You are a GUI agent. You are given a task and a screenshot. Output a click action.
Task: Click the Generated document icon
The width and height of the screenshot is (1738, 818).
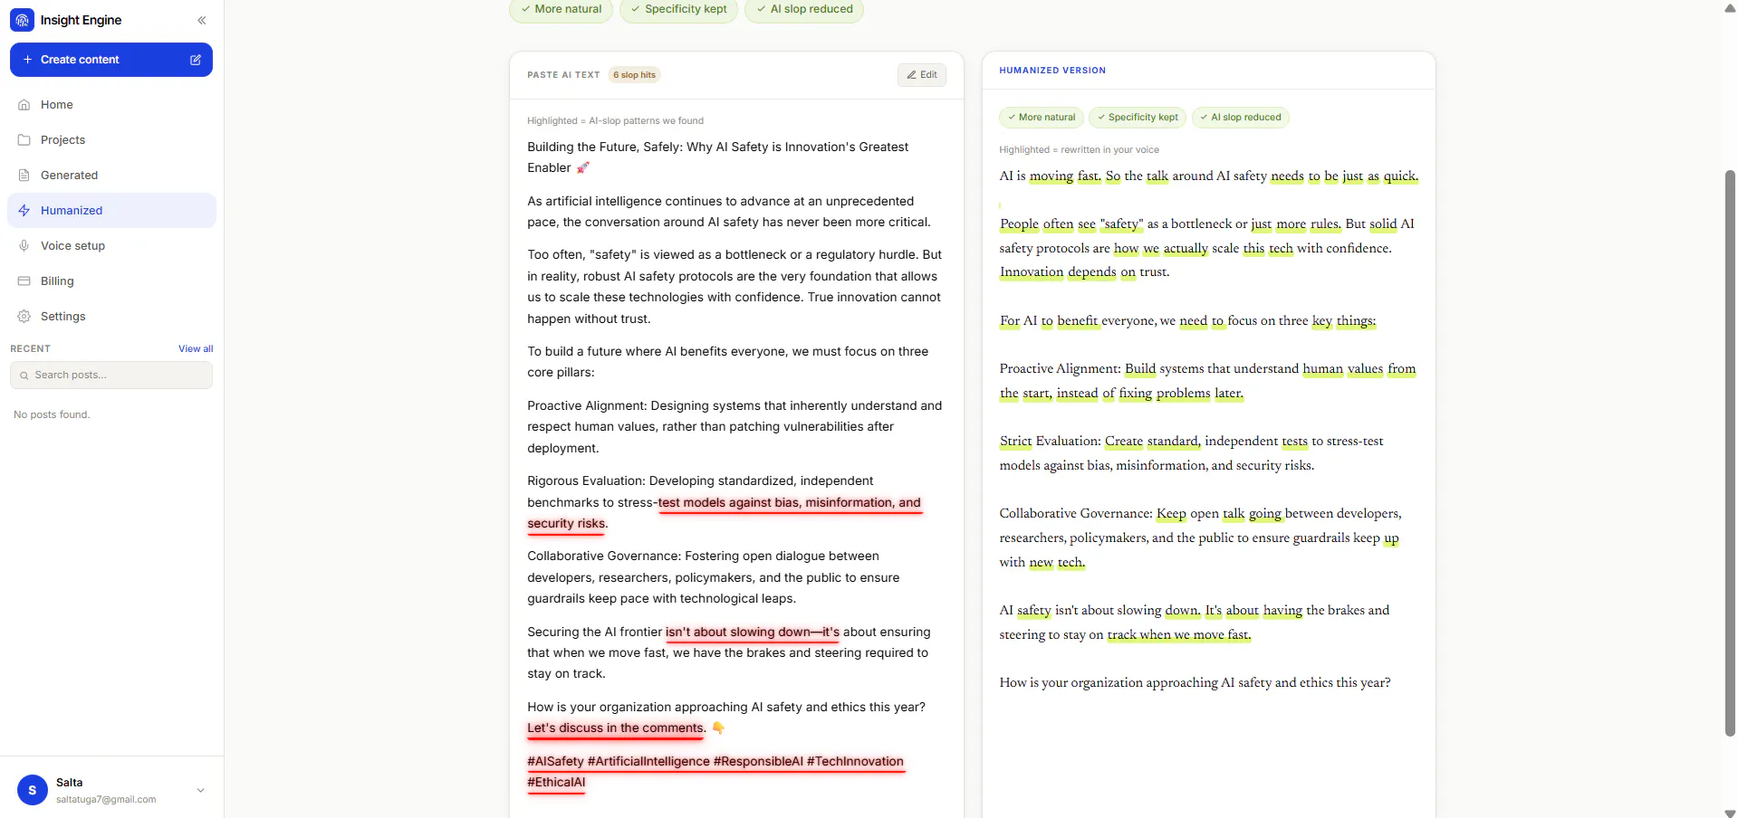point(24,176)
